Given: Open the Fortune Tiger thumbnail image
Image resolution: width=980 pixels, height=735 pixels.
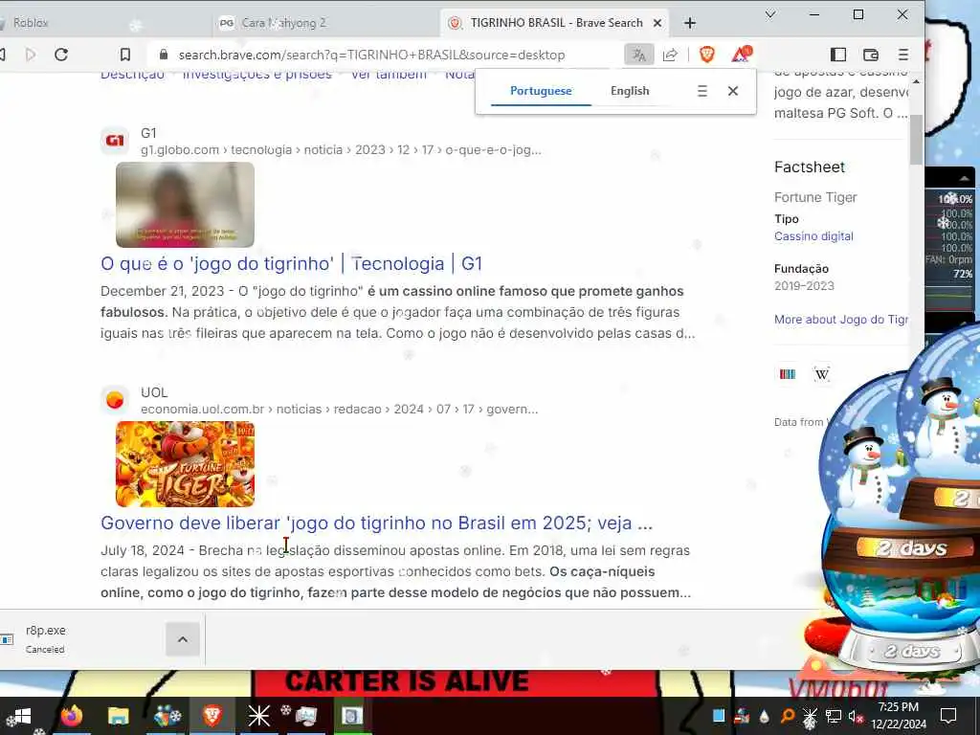Looking at the screenshot, I should [185, 464].
